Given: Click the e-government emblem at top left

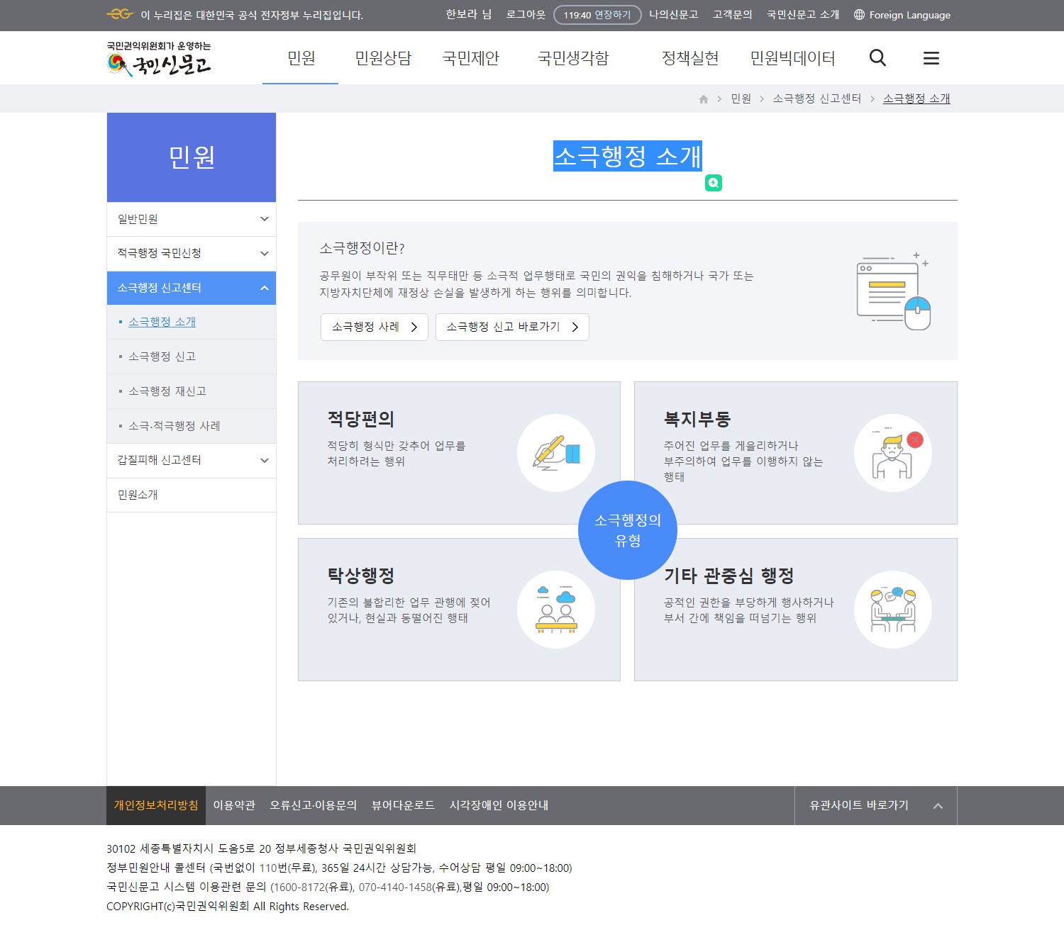Looking at the screenshot, I should point(120,14).
